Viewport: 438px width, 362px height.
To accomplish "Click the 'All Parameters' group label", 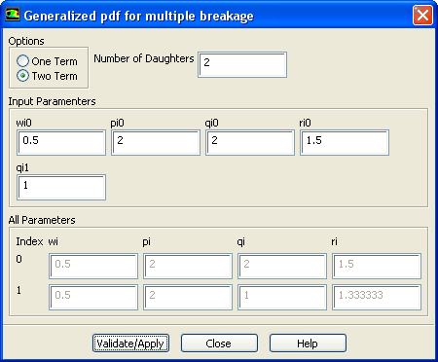I will tap(42, 220).
